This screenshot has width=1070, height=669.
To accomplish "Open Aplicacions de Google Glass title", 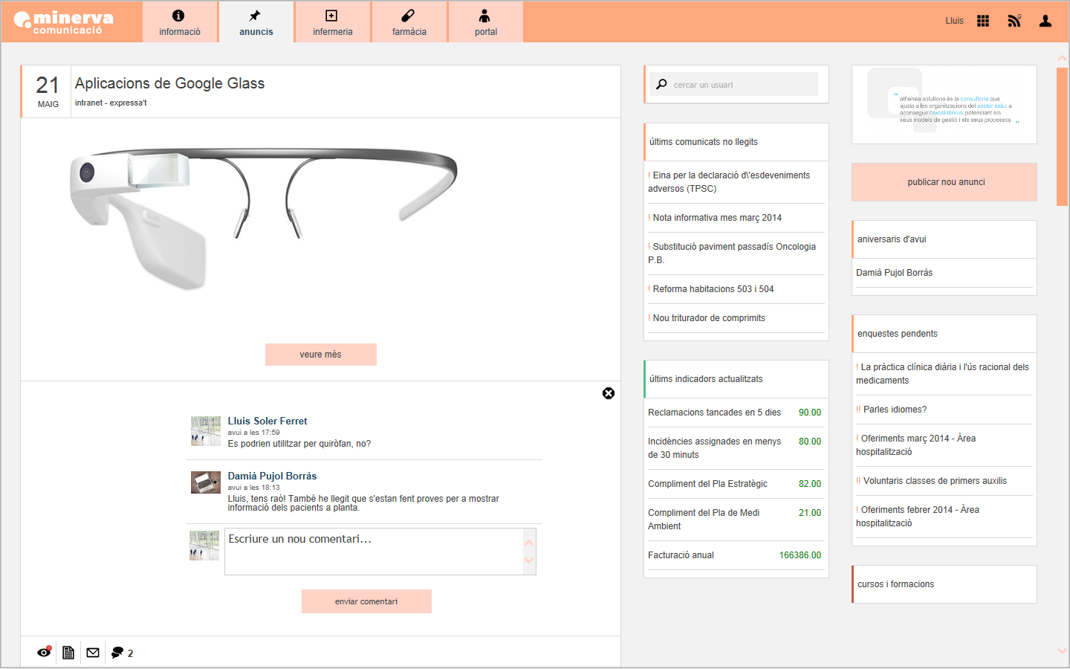I will pos(169,83).
